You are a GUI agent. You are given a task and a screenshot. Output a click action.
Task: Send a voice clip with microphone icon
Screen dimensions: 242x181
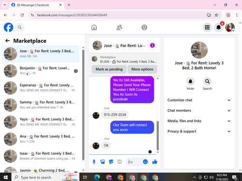pos(94,162)
